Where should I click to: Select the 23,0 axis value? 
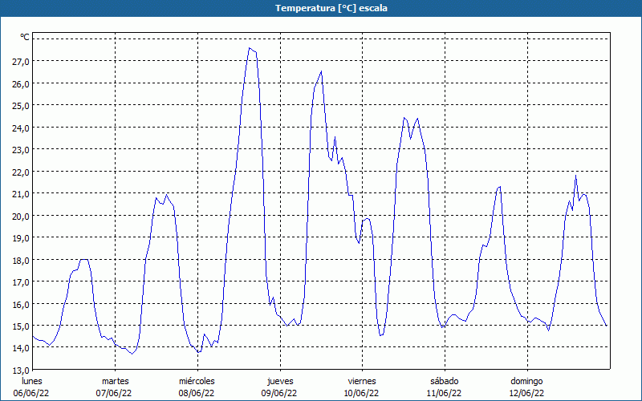(21, 150)
